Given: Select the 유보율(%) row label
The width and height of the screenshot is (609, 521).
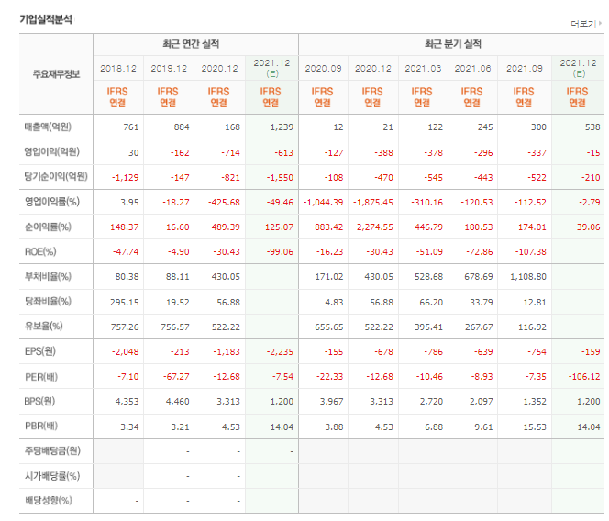Looking at the screenshot, I should pyautogui.click(x=43, y=326).
